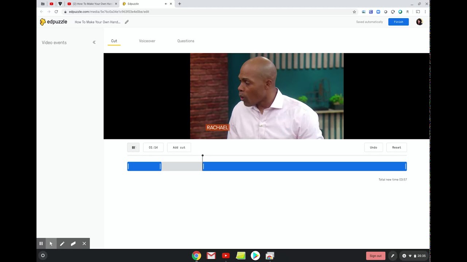Click the playhead marker on the timeline

(x=202, y=156)
